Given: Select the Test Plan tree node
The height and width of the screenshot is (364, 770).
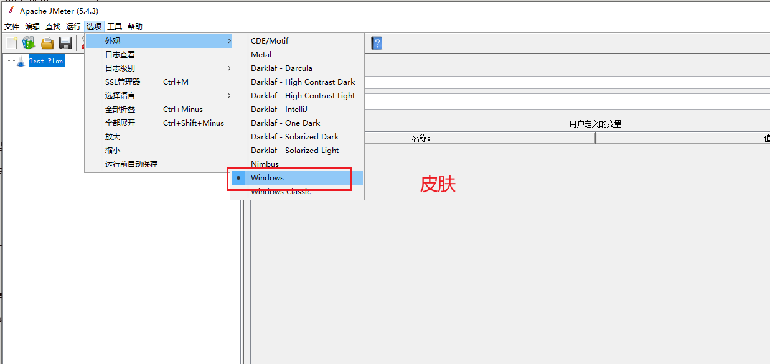Looking at the screenshot, I should (x=46, y=61).
